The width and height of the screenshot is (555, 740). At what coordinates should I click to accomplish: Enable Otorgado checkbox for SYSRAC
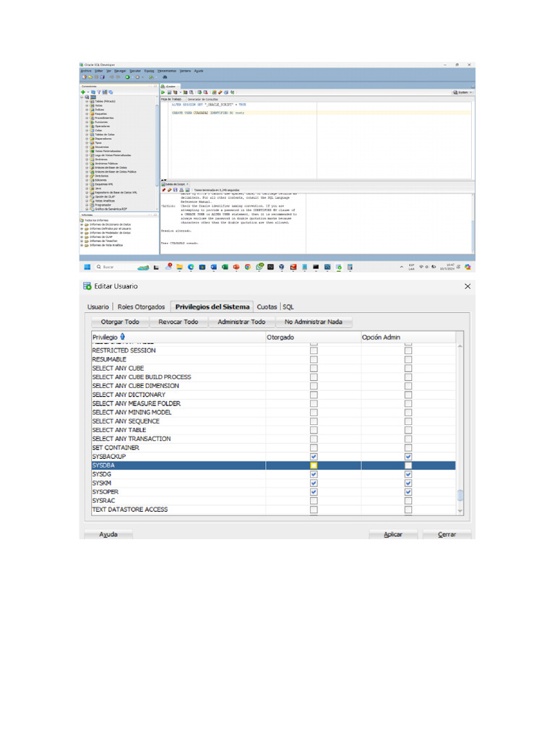[314, 501]
